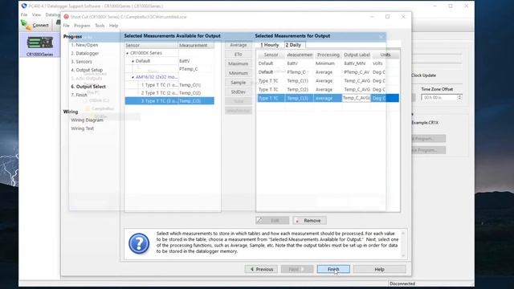This screenshot has width=514, height=289.
Task: Click the PC400 title bar application icon
Action: (23, 6)
